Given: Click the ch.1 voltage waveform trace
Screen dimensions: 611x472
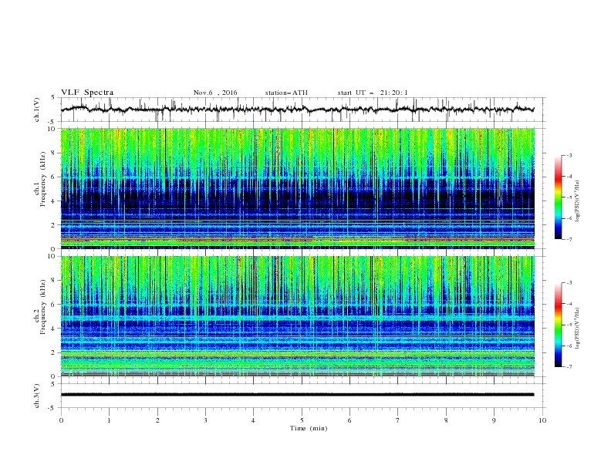Looking at the screenshot, I should tap(297, 110).
